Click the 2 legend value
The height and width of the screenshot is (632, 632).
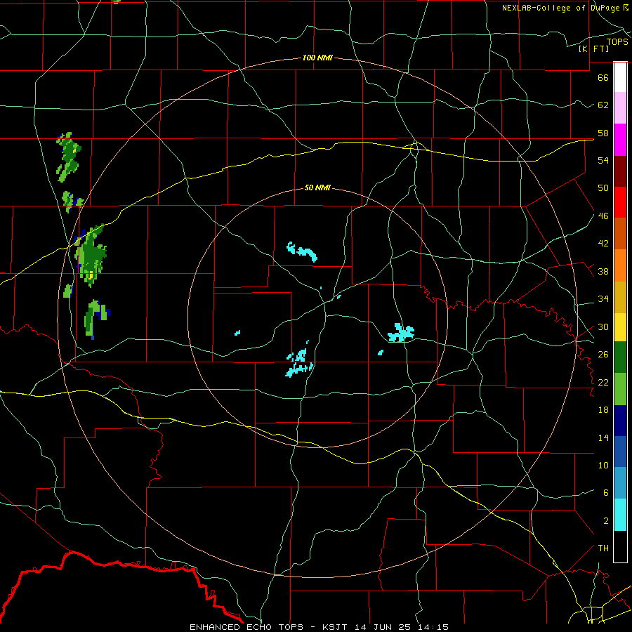coord(605,521)
